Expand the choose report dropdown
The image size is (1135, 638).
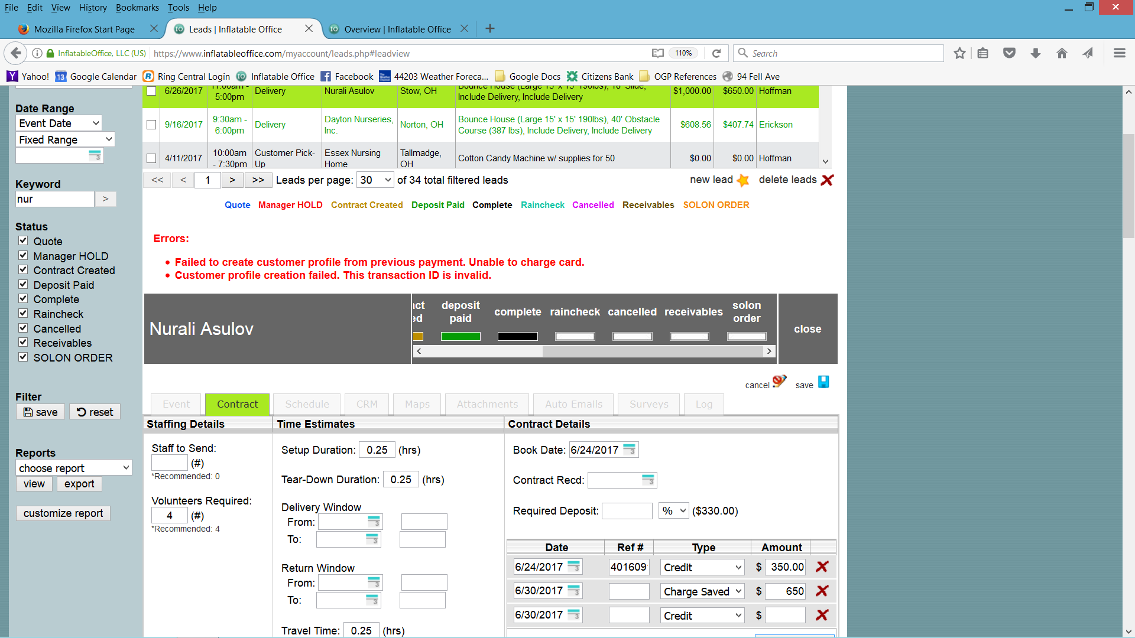pos(73,468)
